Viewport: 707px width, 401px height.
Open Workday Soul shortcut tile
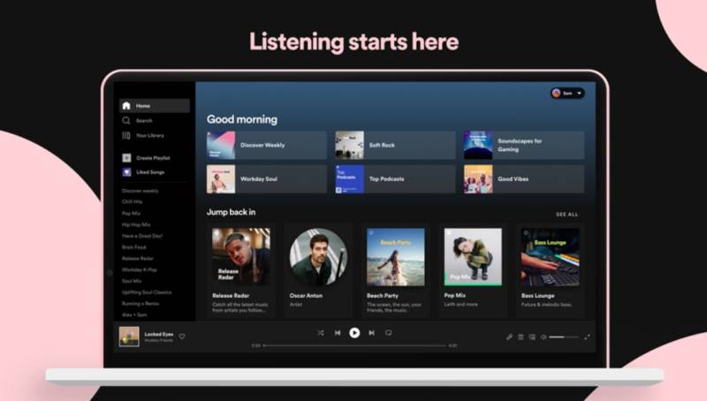tap(267, 179)
